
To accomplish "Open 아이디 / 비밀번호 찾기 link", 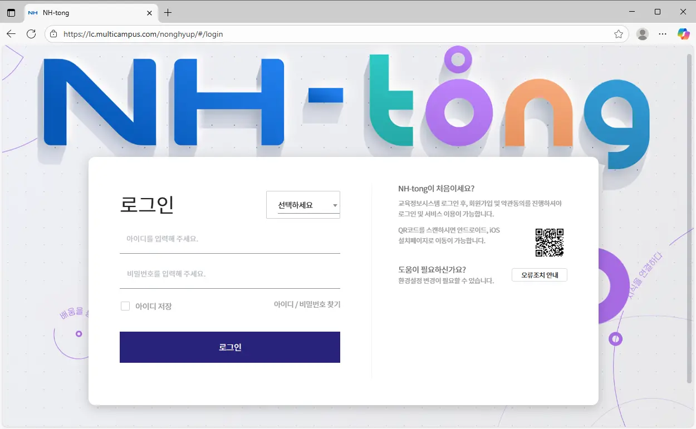I will coord(307,304).
